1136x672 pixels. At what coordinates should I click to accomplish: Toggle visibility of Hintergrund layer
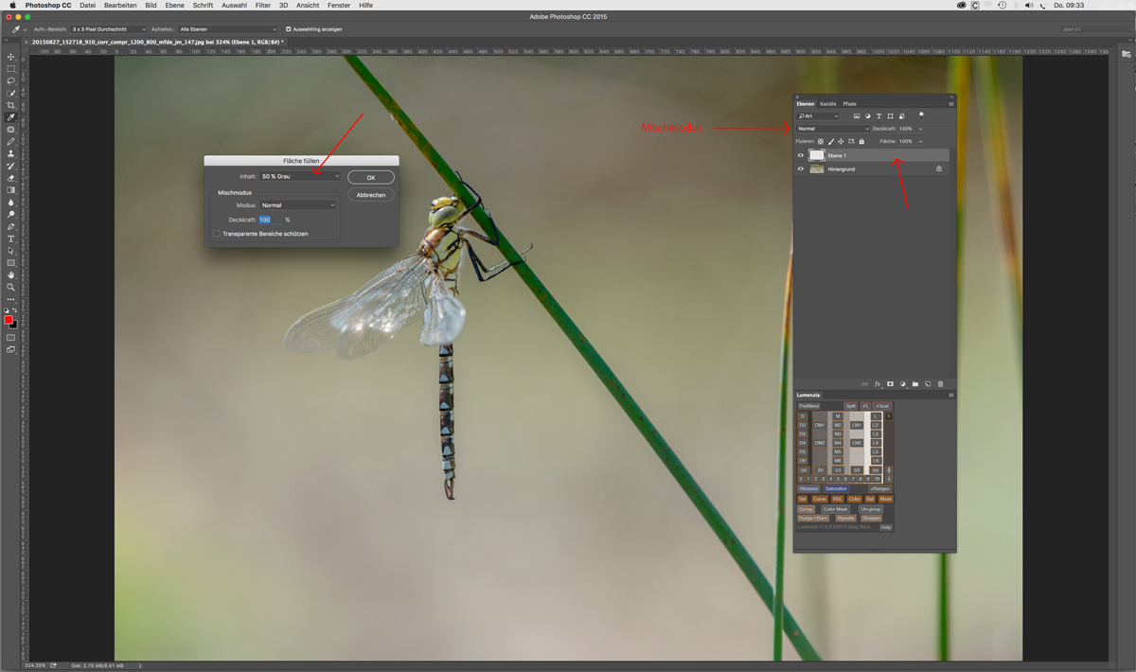tap(801, 169)
